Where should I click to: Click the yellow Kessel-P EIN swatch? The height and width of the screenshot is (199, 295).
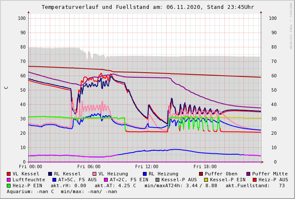[206, 180]
